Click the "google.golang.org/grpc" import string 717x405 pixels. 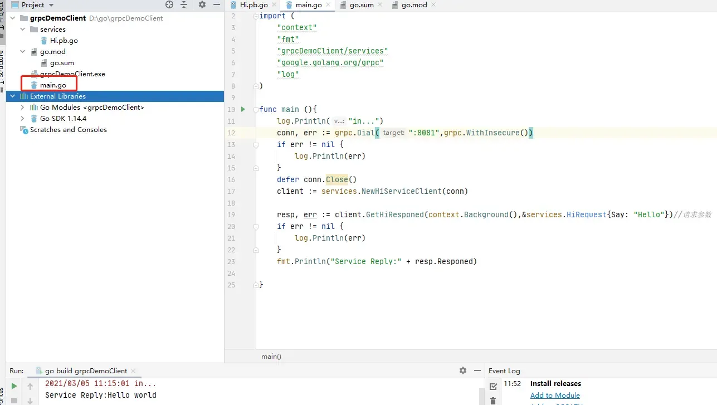click(330, 62)
